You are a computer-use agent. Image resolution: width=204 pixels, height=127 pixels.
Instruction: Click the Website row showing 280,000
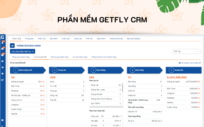tap(184, 103)
